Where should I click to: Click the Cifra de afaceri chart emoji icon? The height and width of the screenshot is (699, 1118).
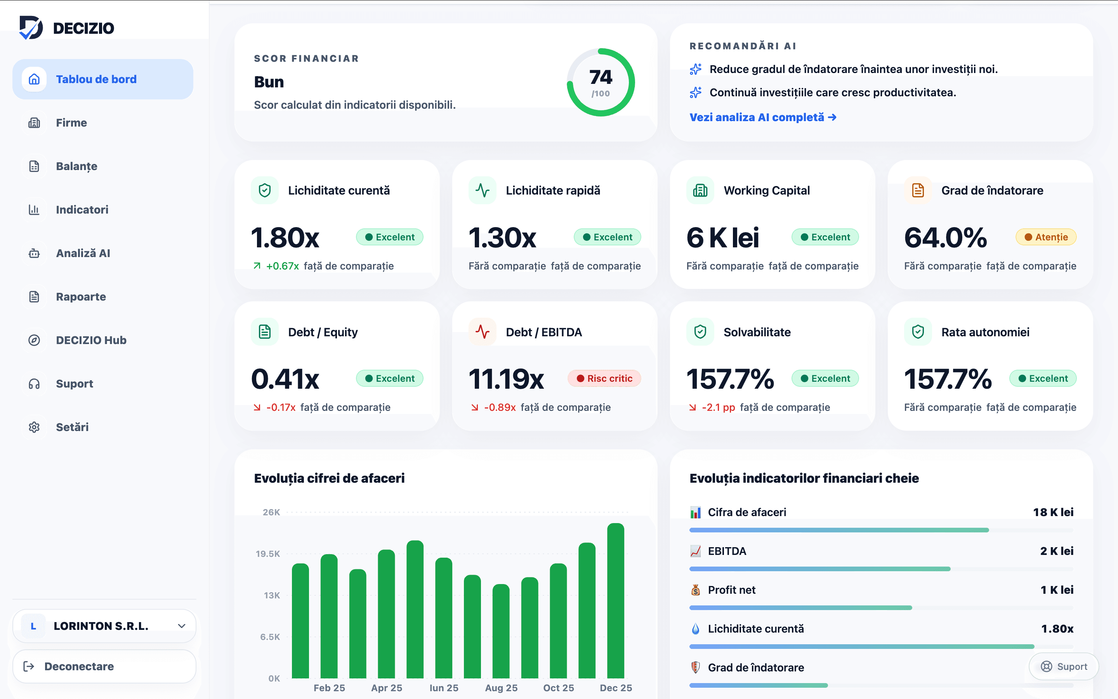click(x=696, y=512)
